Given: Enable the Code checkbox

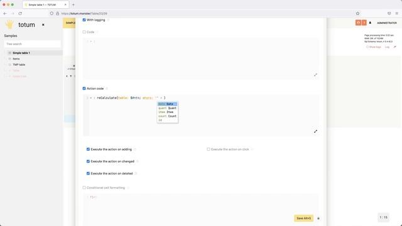Looking at the screenshot, I should [x=84, y=32].
